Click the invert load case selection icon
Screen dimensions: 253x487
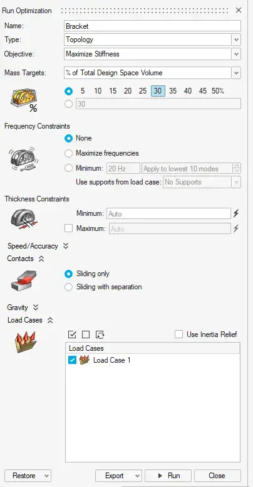coord(100,334)
